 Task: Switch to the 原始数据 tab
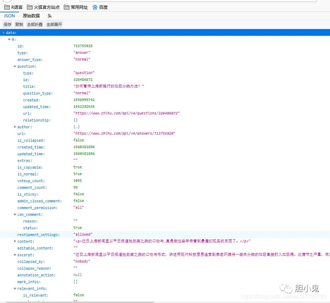click(x=31, y=16)
